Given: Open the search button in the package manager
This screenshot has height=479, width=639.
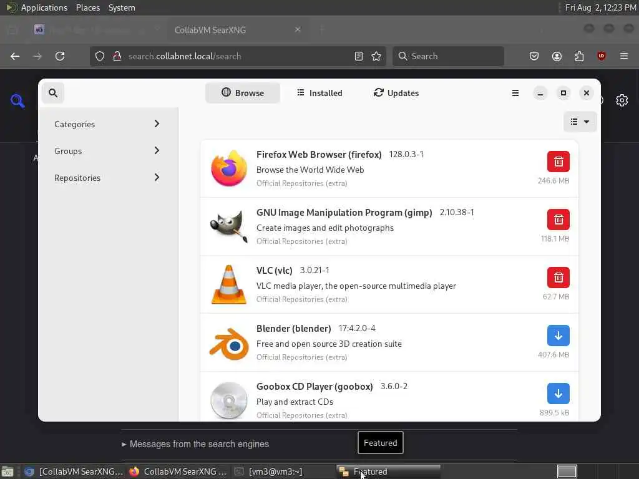Looking at the screenshot, I should pyautogui.click(x=53, y=93).
